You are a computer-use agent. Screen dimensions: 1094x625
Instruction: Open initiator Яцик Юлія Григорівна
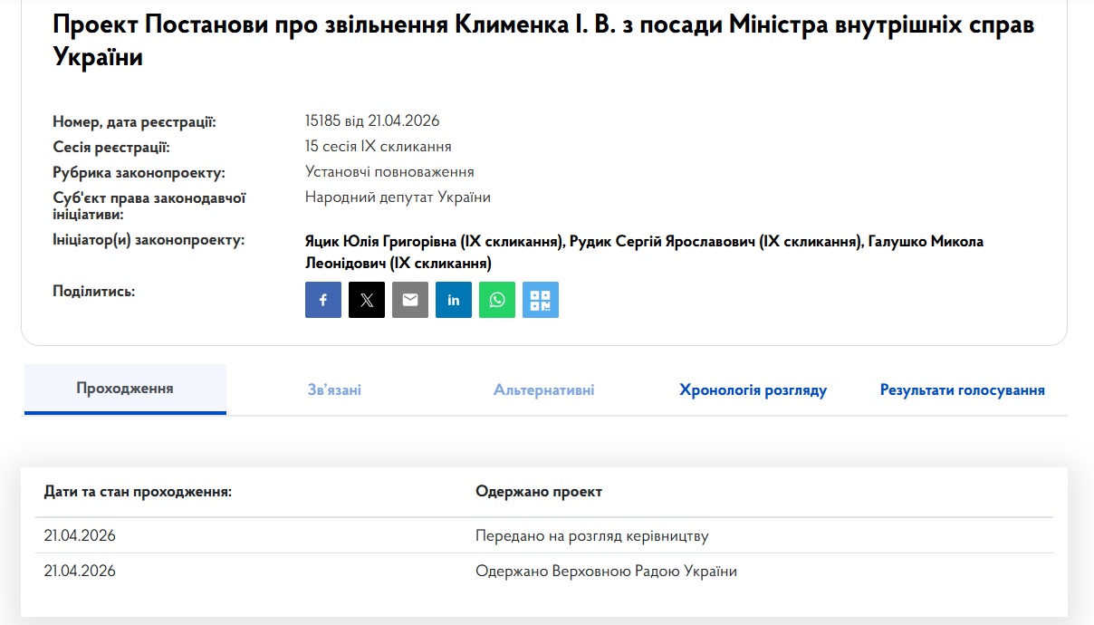[x=435, y=242]
